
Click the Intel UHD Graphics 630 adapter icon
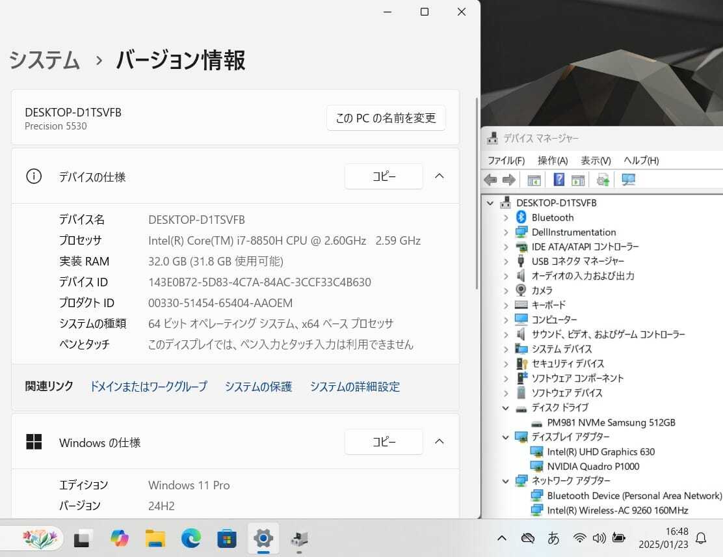536,452
